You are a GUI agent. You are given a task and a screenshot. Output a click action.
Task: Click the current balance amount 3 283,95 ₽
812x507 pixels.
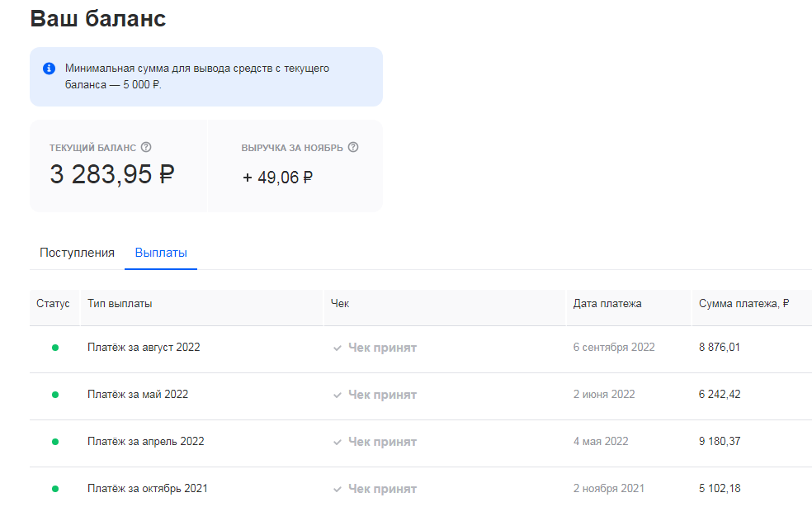[x=112, y=175]
